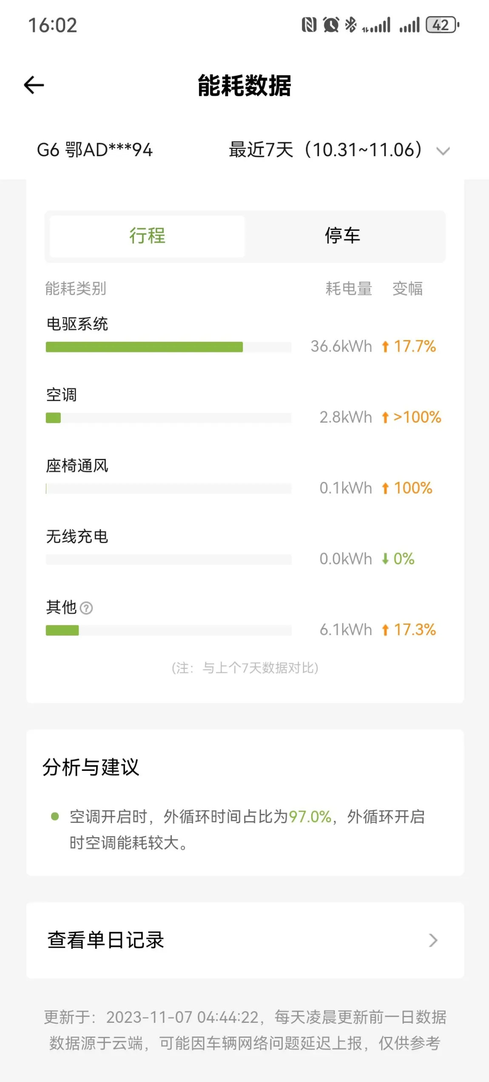Image resolution: width=489 pixels, height=1082 pixels.
Task: Tap the battery level indicator
Action: [x=442, y=25]
